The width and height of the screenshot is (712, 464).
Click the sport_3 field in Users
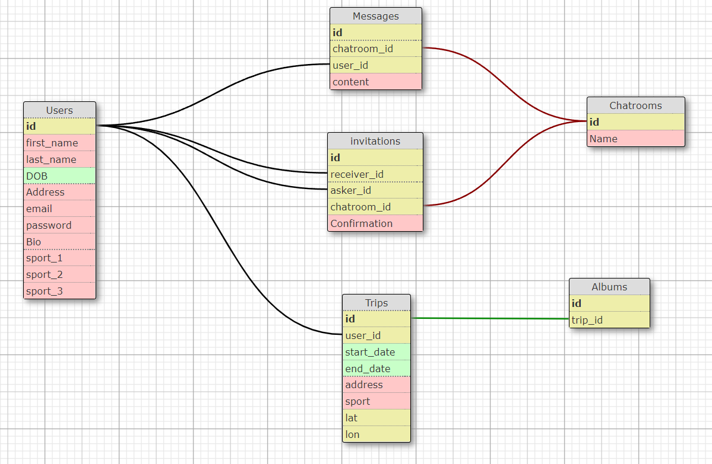59,291
